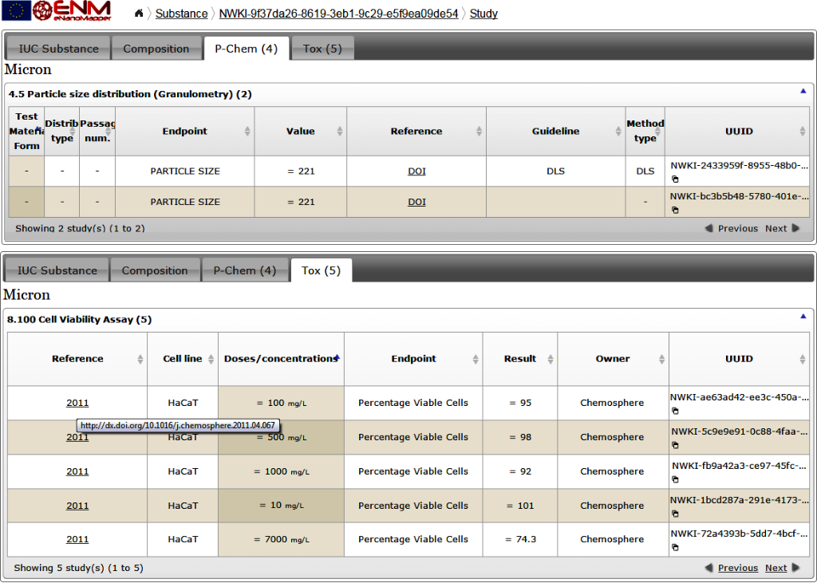Open IUC Substance tab in top panel
This screenshot has width=817, height=583.
59,49
